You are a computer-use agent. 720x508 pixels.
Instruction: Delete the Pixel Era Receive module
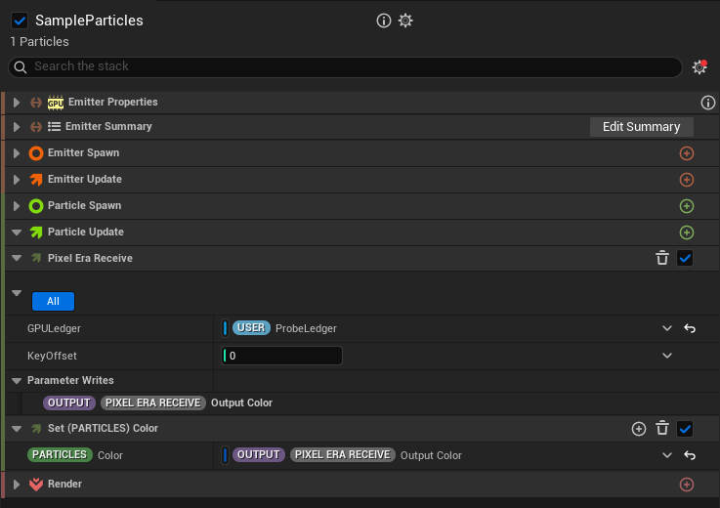[x=662, y=258]
